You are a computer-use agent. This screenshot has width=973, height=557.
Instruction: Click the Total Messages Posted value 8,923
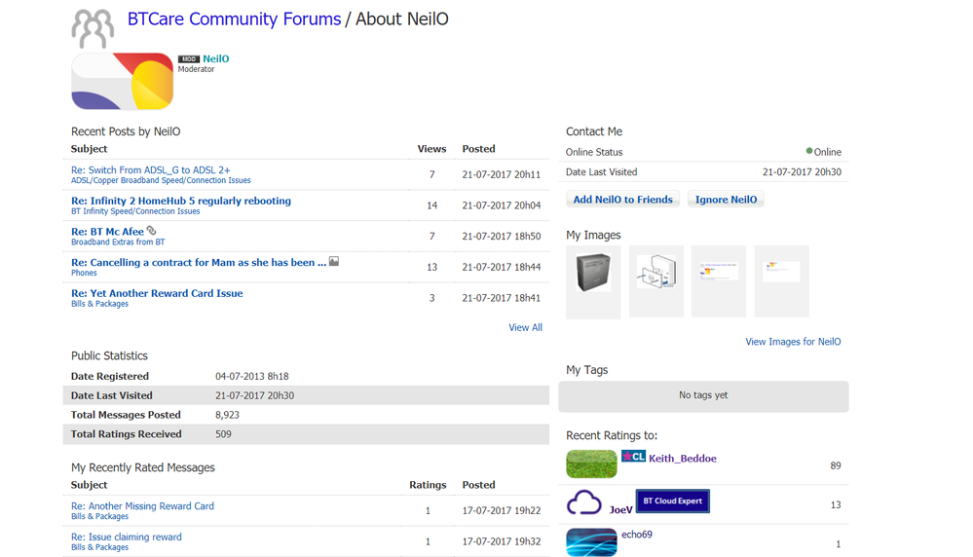pos(227,415)
